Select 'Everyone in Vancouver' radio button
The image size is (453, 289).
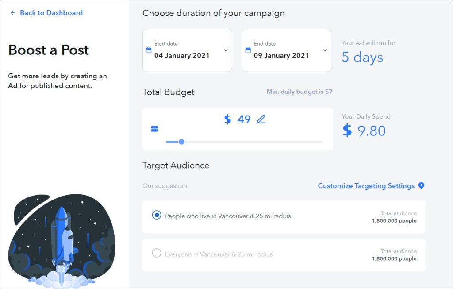click(157, 254)
